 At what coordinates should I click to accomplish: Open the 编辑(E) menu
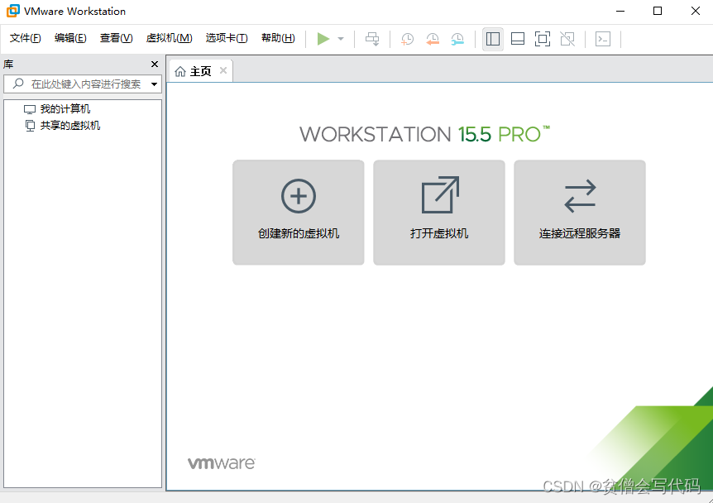point(70,38)
